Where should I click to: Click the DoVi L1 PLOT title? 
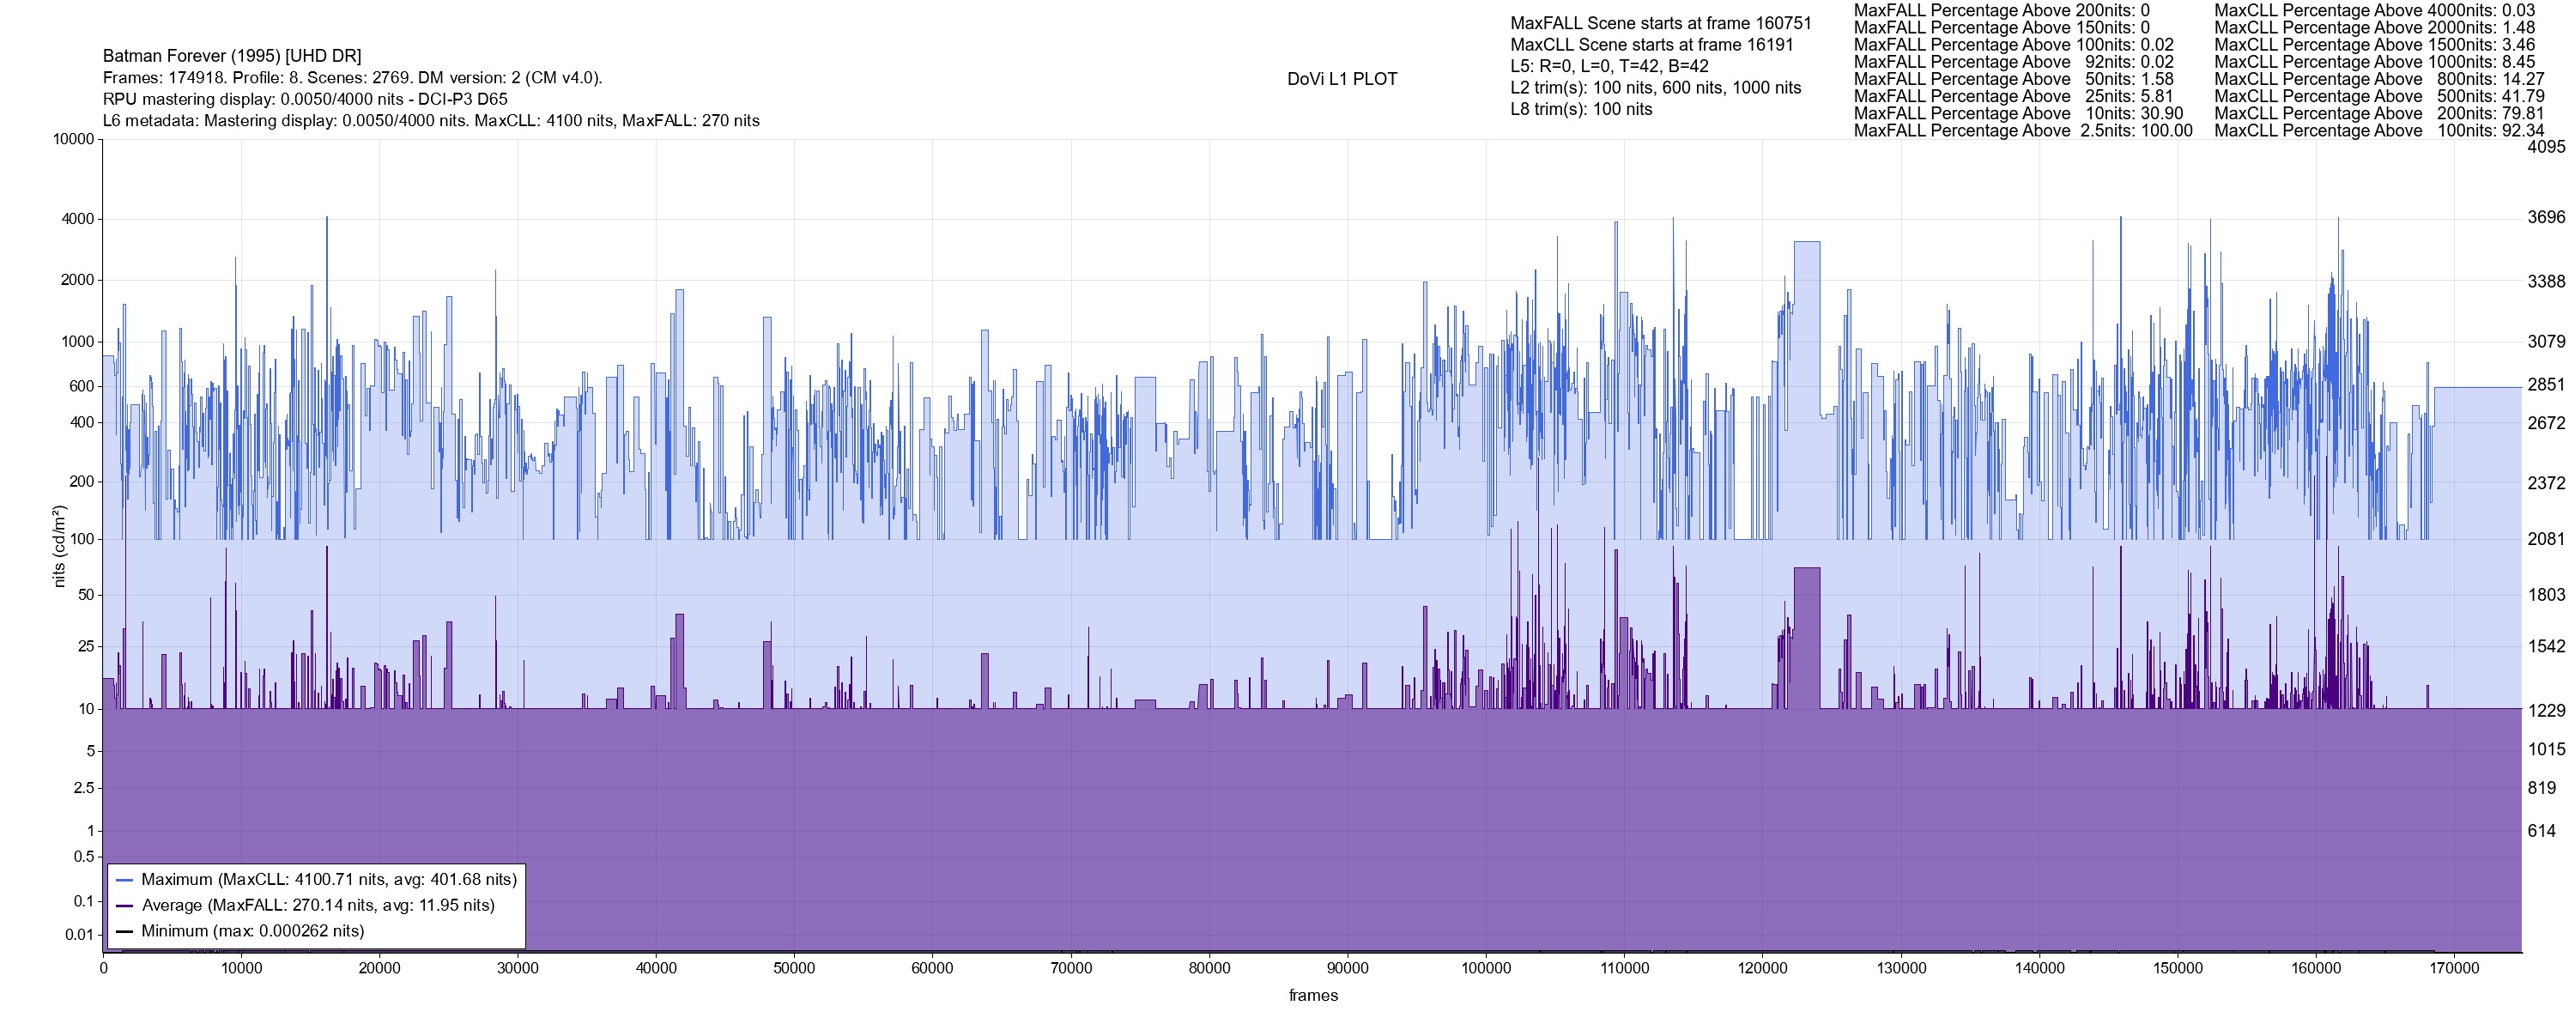(x=1342, y=79)
